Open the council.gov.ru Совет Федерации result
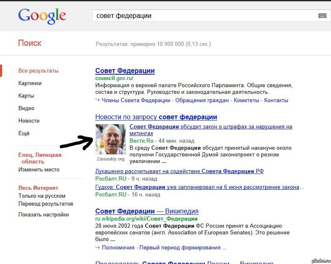The width and height of the screenshot is (331, 264). tap(125, 70)
